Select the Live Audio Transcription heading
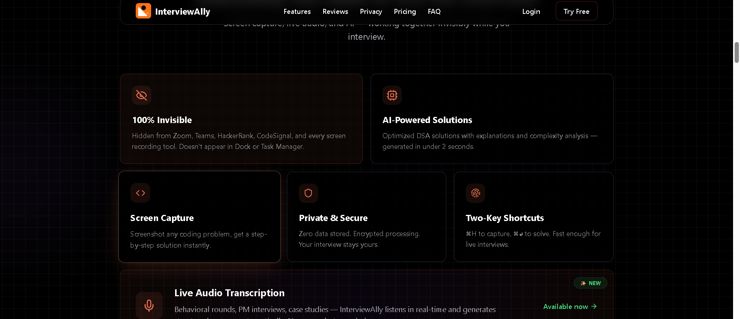This screenshot has width=740, height=319. [229, 293]
